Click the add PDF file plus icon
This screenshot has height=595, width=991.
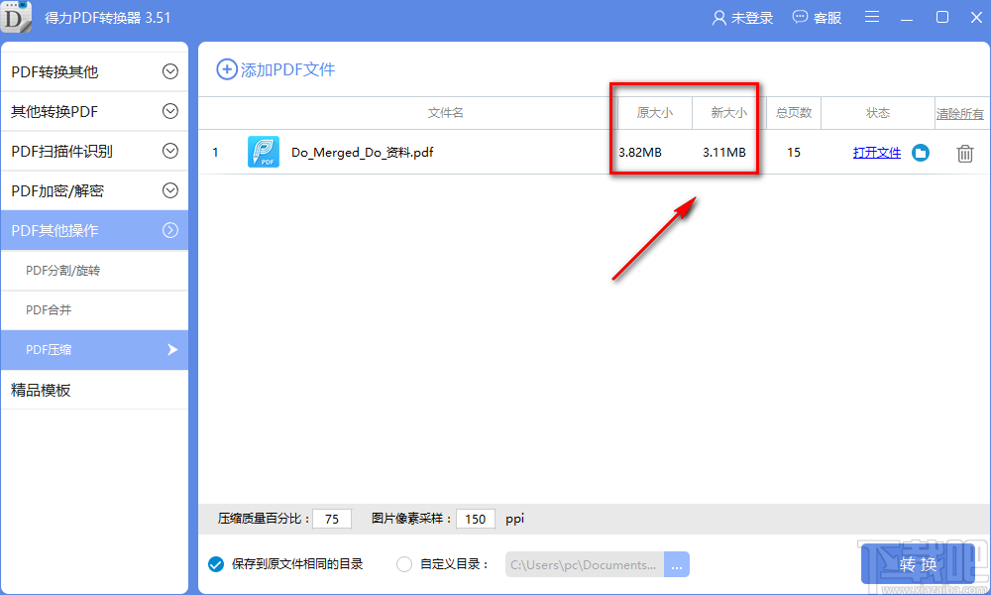click(226, 69)
